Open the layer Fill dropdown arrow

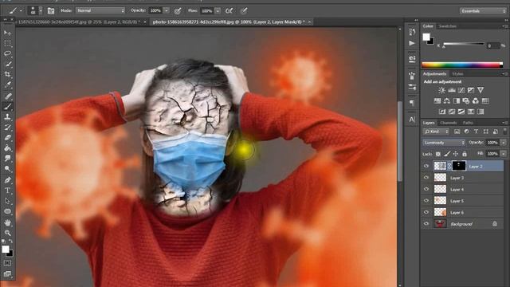pyautogui.click(x=503, y=154)
